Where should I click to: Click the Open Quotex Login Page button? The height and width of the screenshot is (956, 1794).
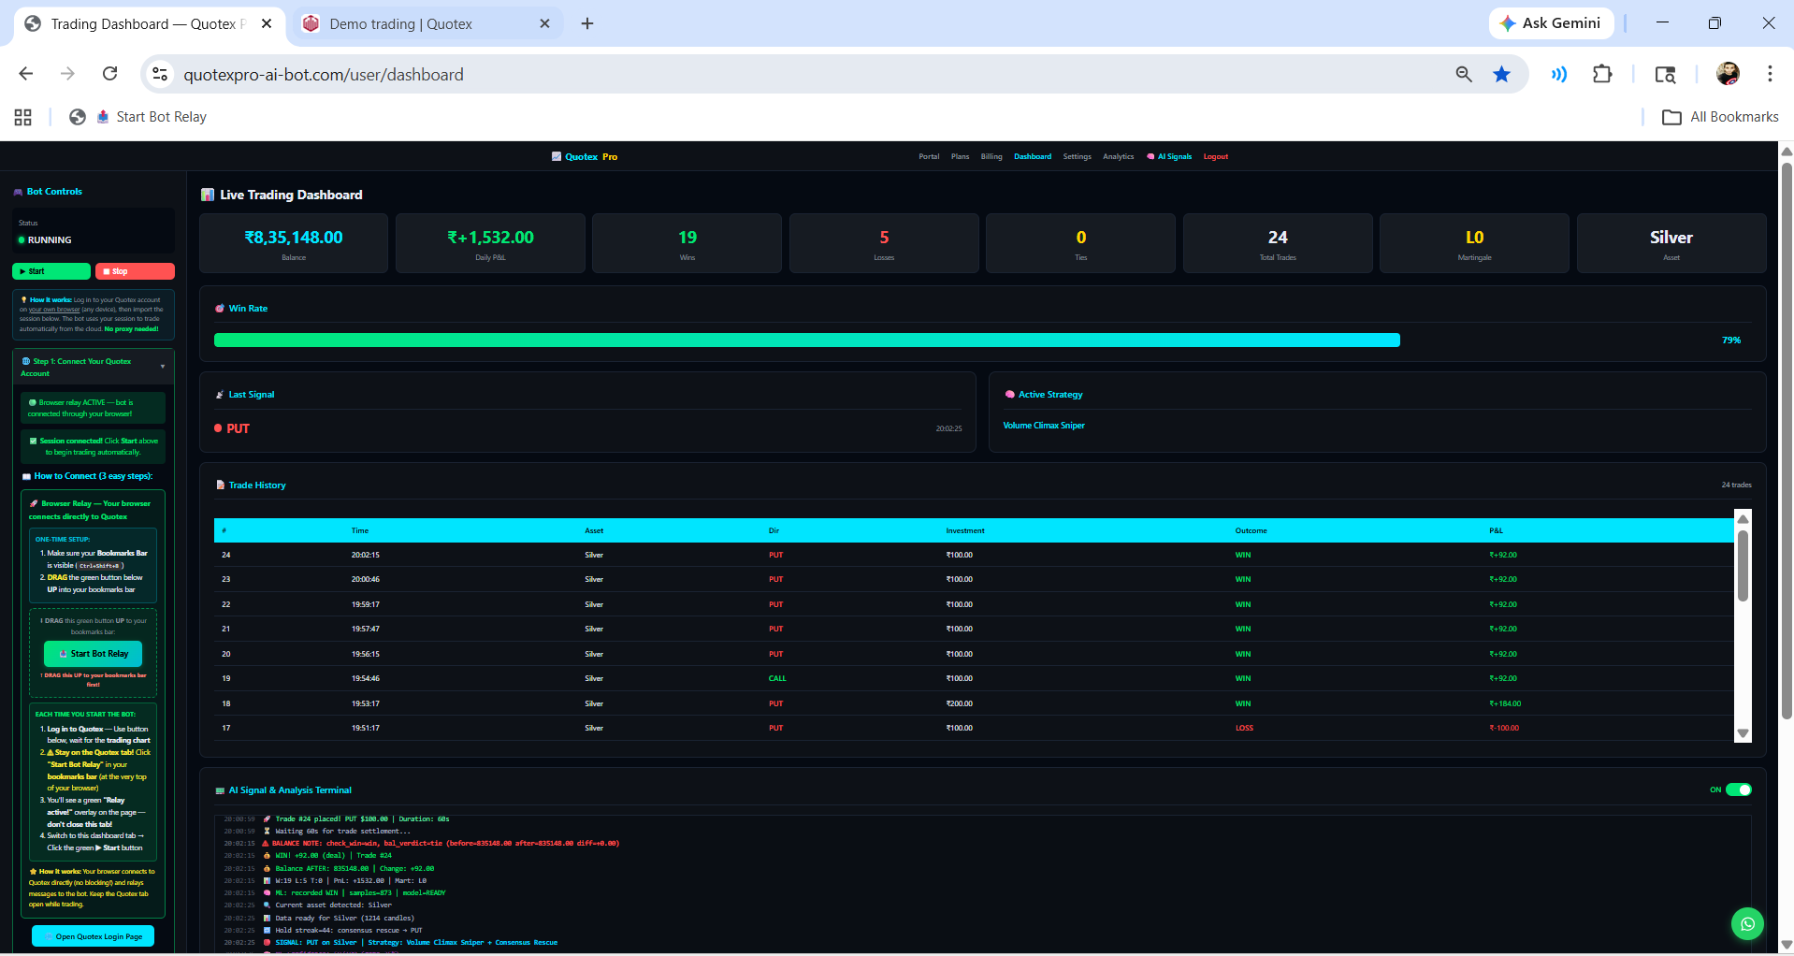pyautogui.click(x=93, y=936)
